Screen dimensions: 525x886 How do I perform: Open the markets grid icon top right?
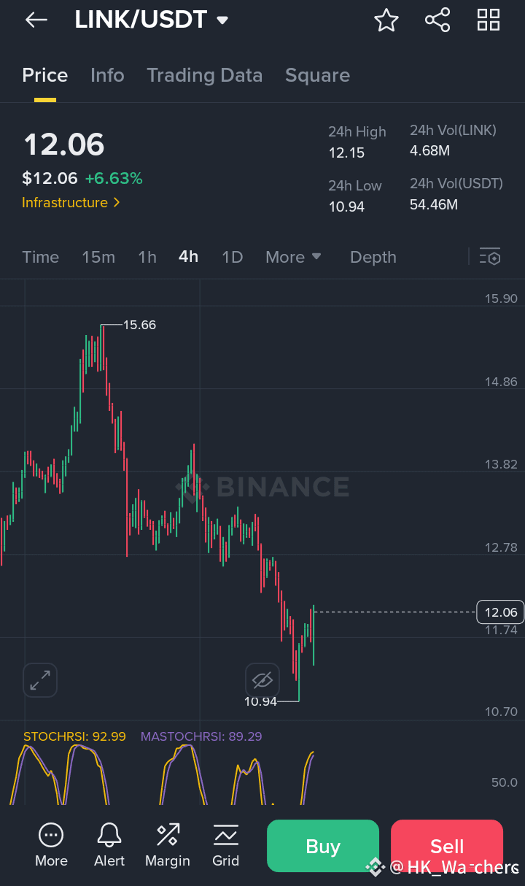point(488,20)
